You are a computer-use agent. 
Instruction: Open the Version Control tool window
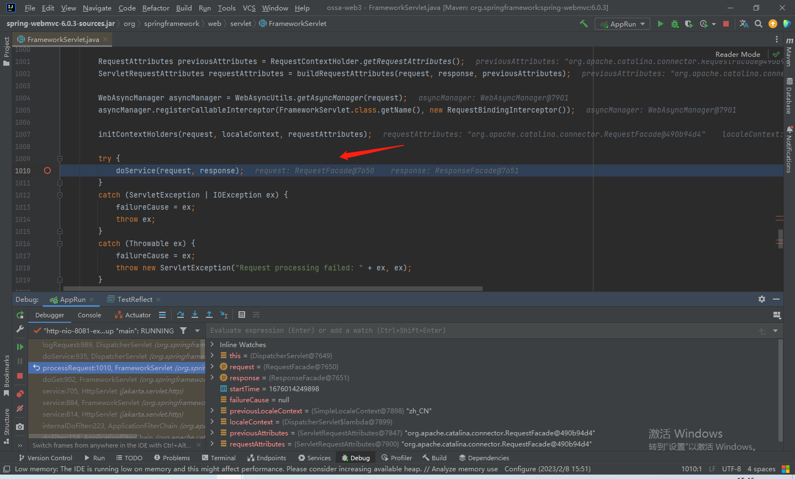tap(45, 457)
